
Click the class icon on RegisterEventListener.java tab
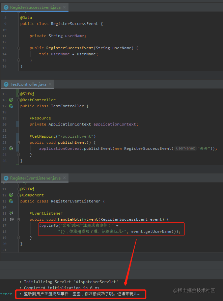point(6,178)
